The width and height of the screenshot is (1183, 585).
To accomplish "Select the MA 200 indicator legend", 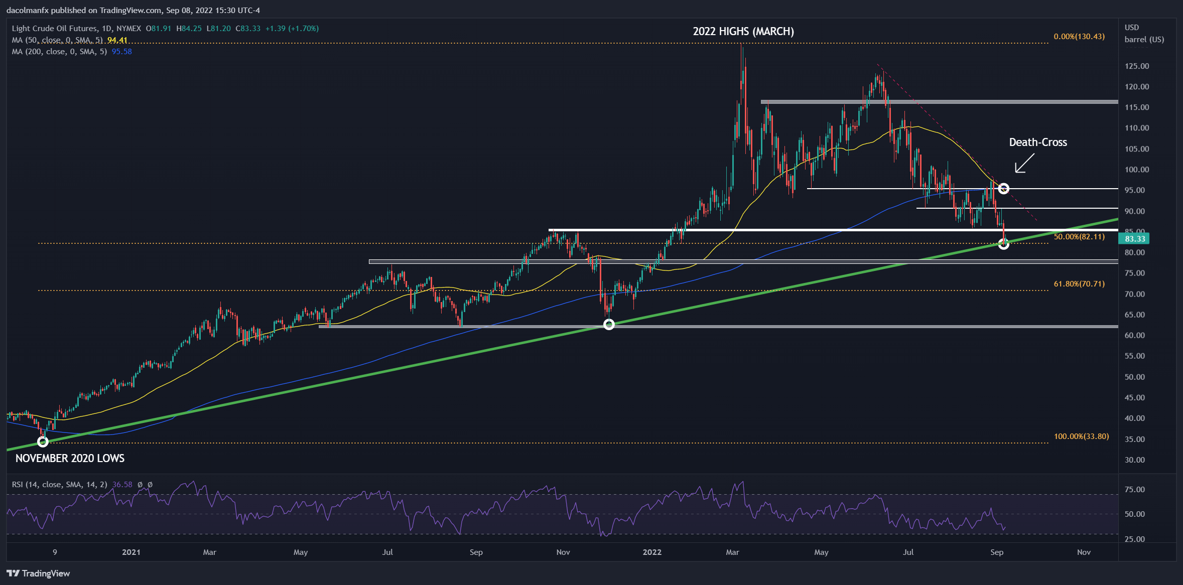I will pyautogui.click(x=59, y=52).
